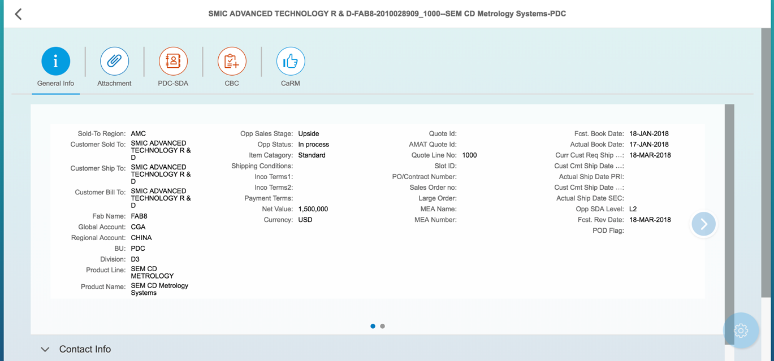Click the Customer Sold To value
The width and height of the screenshot is (774, 361).
161,151
